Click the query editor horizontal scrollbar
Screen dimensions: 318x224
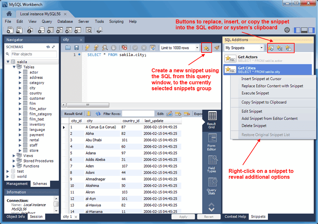tap(88, 105)
